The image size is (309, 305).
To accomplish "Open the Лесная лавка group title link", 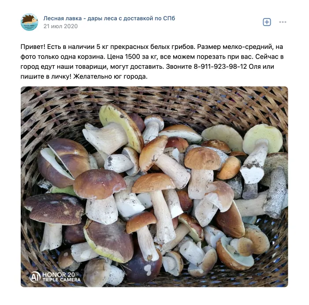I will pos(109,19).
